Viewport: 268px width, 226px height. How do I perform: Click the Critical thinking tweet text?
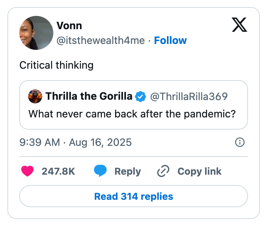tap(56, 65)
